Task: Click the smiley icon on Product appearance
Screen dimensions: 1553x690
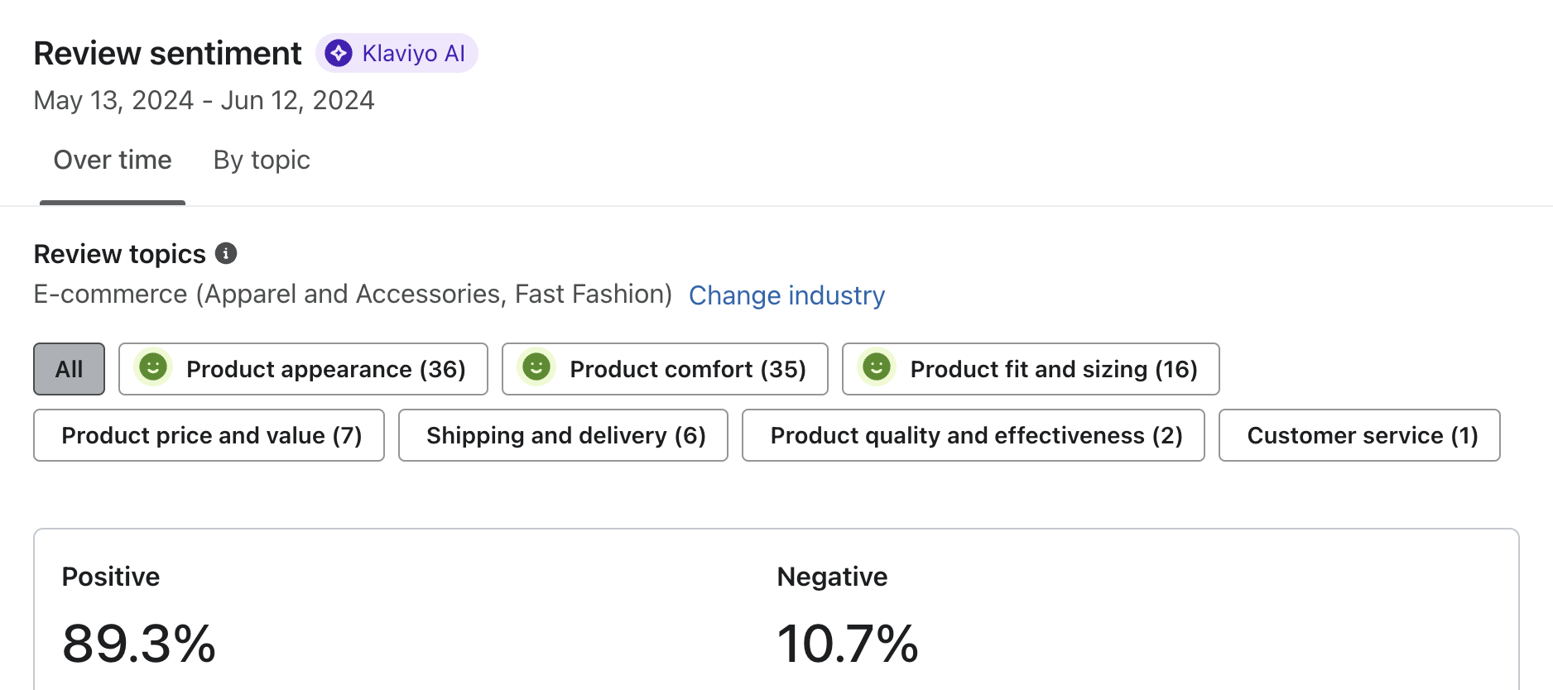Action: coord(152,368)
